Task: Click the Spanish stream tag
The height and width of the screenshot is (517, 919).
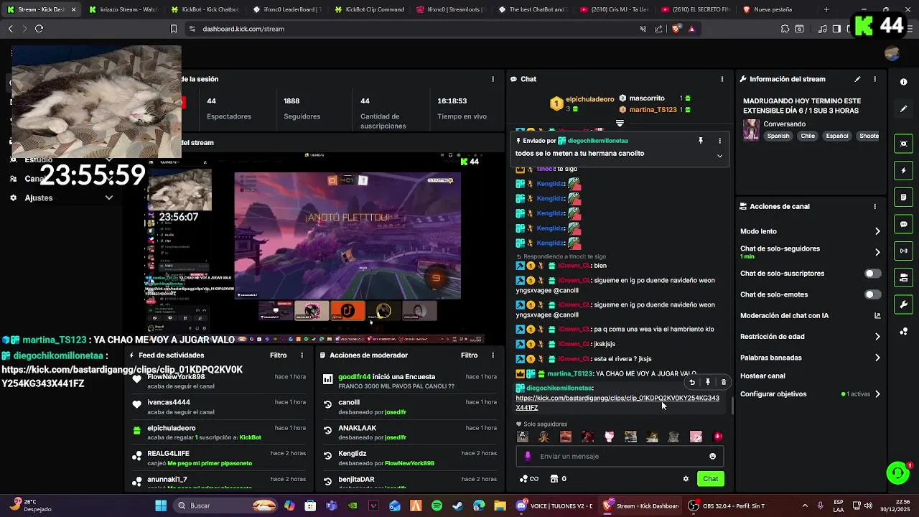Action: pos(778,136)
